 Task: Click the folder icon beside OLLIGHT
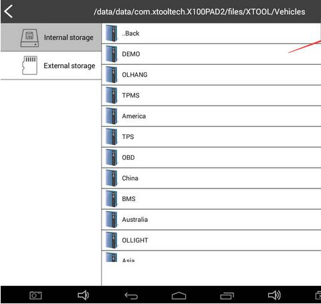(111, 241)
